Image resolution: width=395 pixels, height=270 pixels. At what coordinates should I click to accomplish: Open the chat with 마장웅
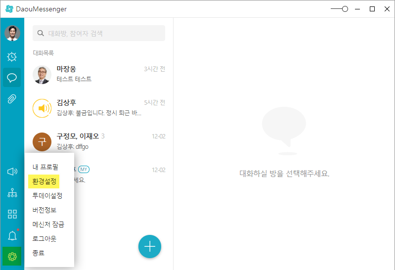99,74
